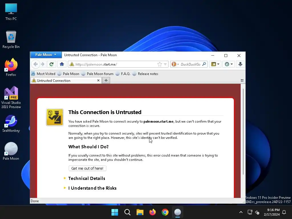The height and width of the screenshot is (219, 292).
Task: Show hidden system tray icons
Action: [241, 212]
